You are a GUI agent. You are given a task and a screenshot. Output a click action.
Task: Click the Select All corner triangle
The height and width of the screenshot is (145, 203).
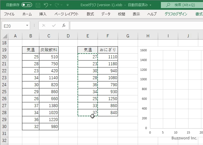tap(5, 36)
